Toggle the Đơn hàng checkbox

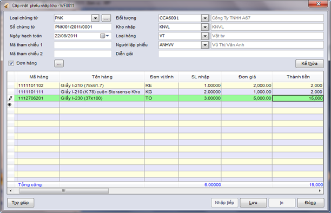click(x=11, y=63)
